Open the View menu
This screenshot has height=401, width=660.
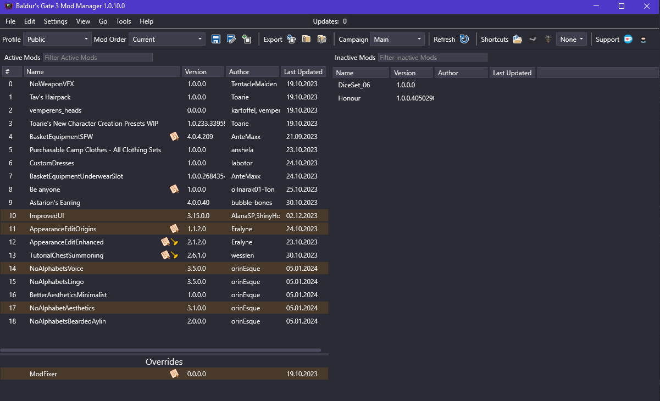(x=84, y=21)
